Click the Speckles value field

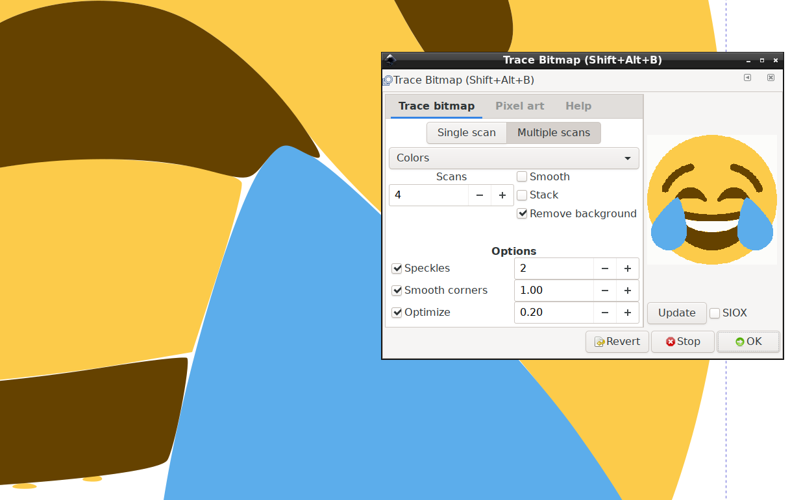554,268
